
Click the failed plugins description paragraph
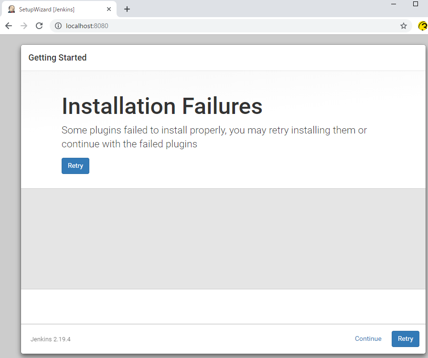[x=214, y=137]
